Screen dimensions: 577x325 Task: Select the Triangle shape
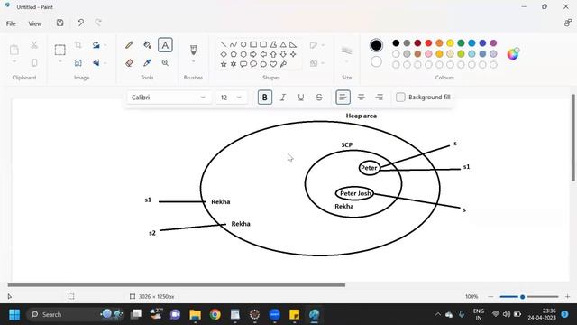[283, 44]
